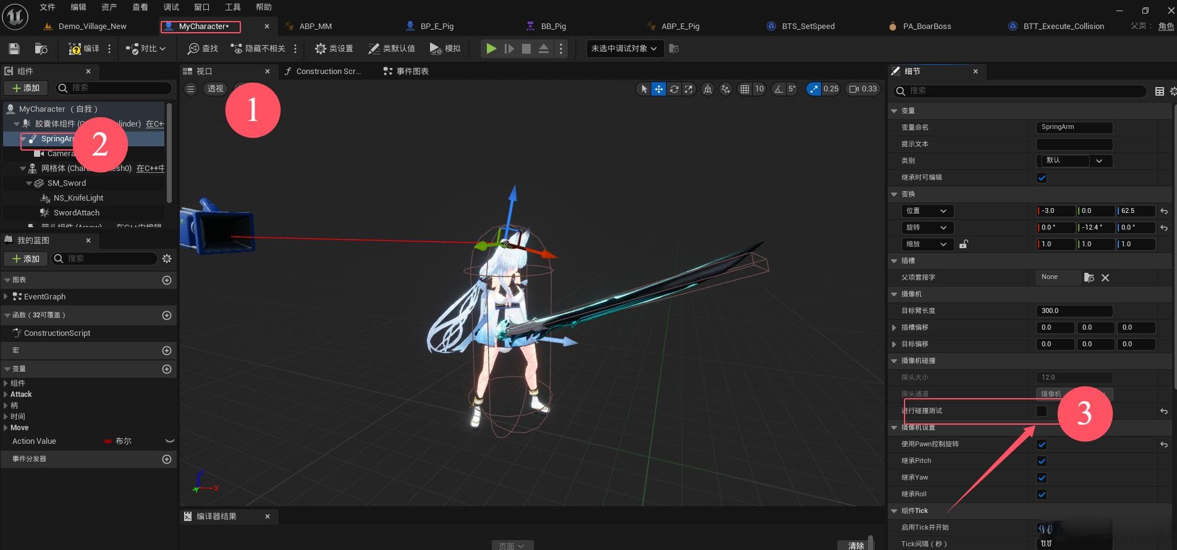Toggle 继承Yaw checkbox
This screenshot has width=1177, height=550.
click(x=1042, y=478)
